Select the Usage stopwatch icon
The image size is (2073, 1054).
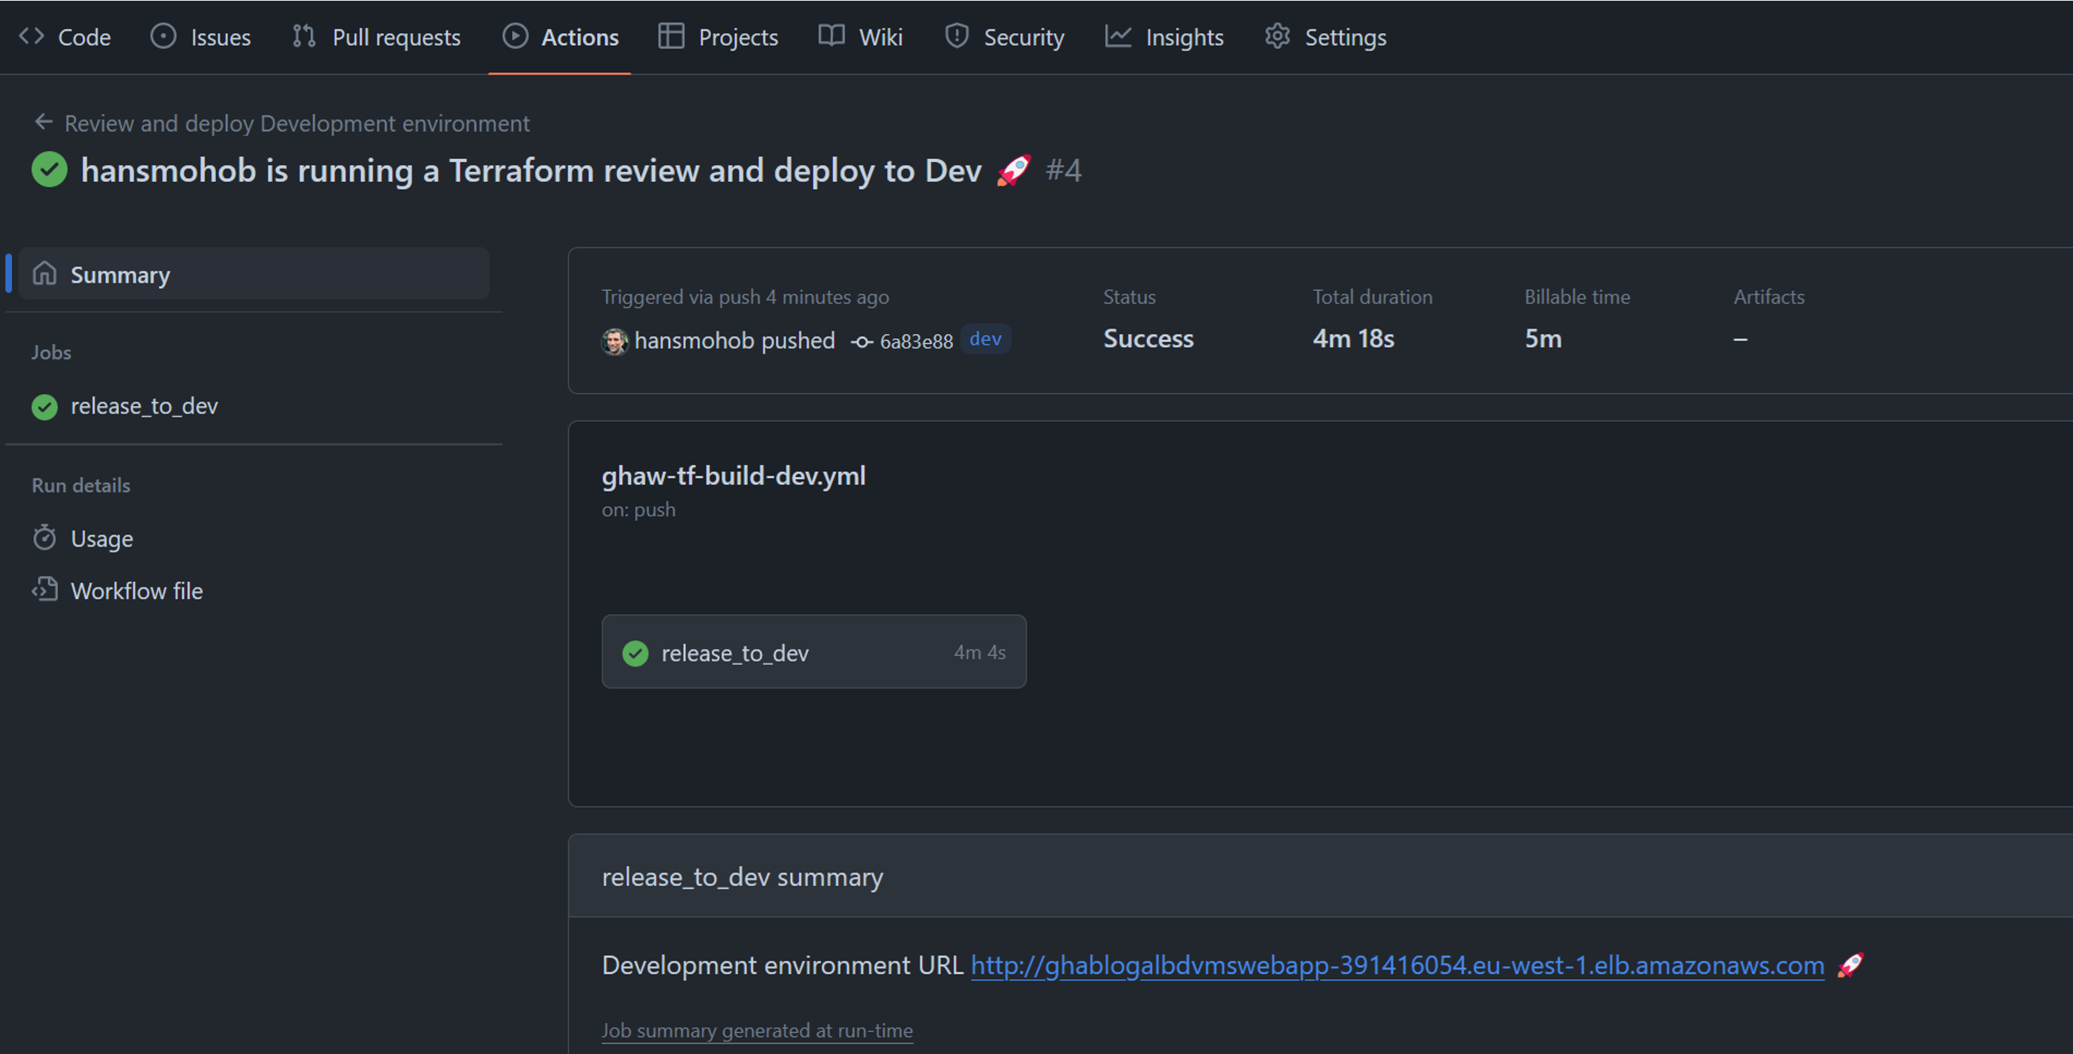(x=45, y=538)
